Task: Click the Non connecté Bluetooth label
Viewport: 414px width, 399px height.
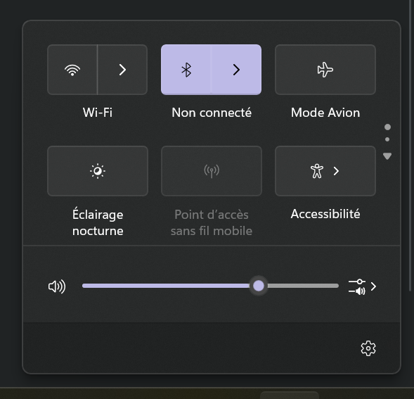Action: [x=212, y=113]
